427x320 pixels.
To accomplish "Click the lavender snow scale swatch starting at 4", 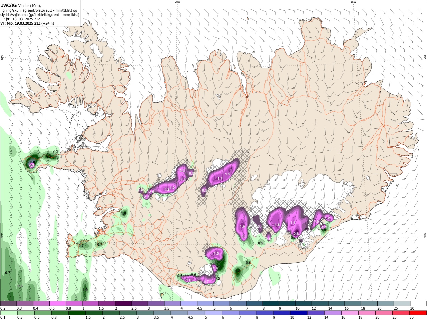I will (189, 304).
